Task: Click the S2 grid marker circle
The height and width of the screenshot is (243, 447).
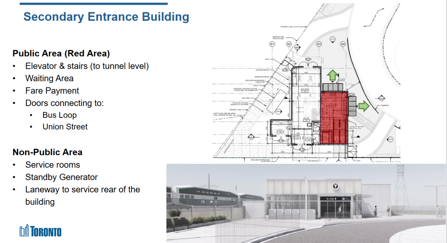Action: point(289,44)
